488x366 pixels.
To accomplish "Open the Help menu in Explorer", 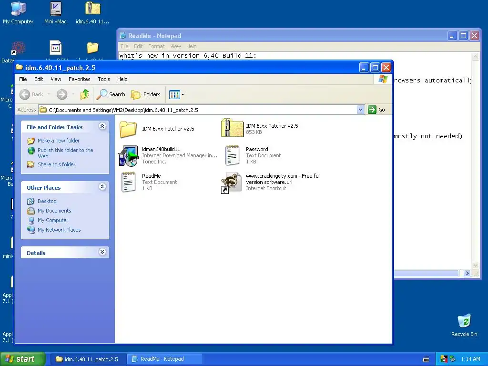I will coord(122,79).
